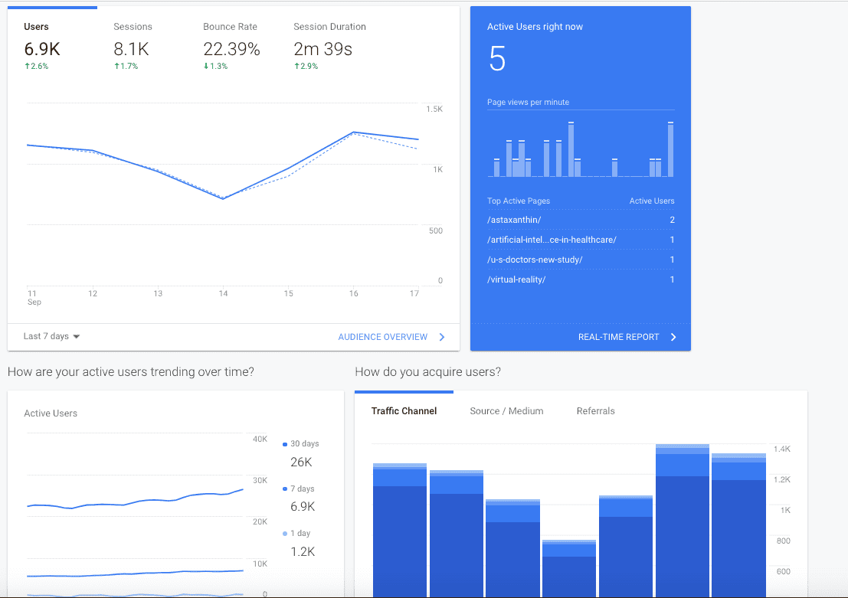The image size is (848, 598).
Task: Click the /virtual-reality/ page row
Action: click(x=581, y=279)
